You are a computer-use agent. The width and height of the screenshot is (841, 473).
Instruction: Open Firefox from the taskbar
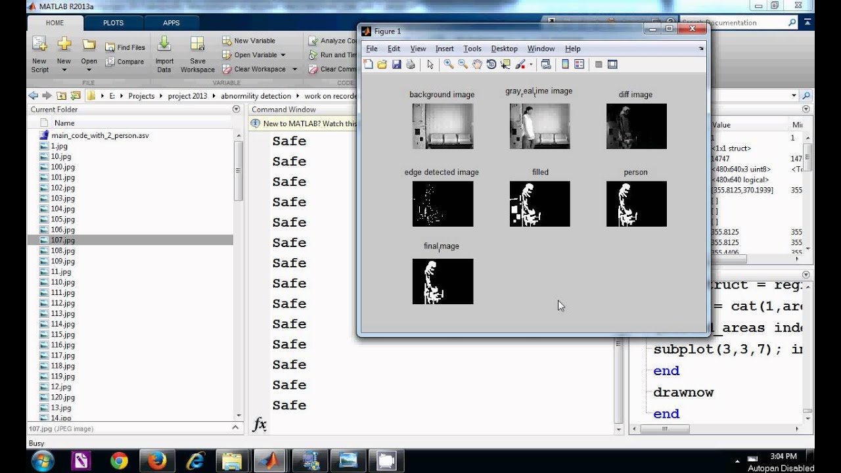157,461
